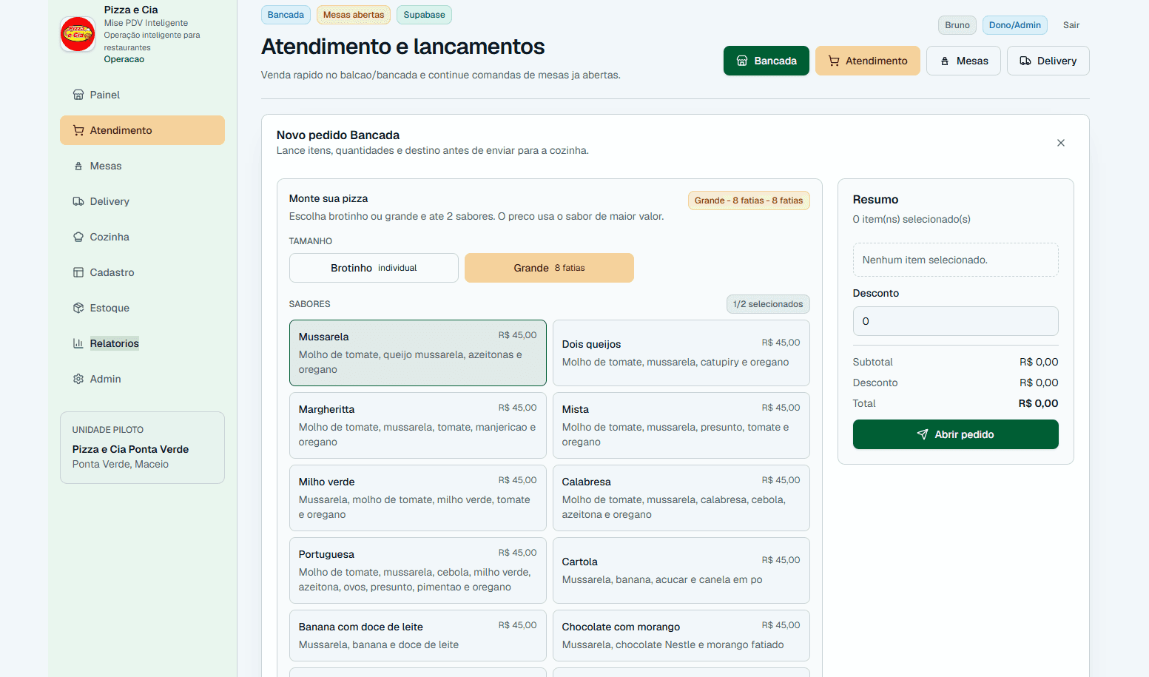The image size is (1149, 677).
Task: Select Brotinho individual size
Action: [374, 268]
